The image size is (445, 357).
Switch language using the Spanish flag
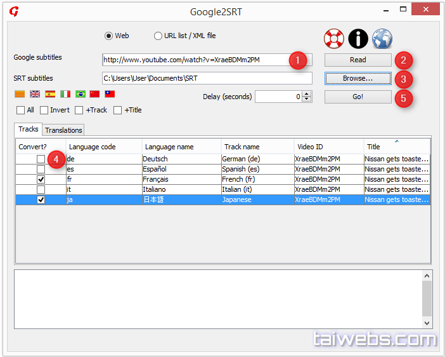(x=50, y=94)
